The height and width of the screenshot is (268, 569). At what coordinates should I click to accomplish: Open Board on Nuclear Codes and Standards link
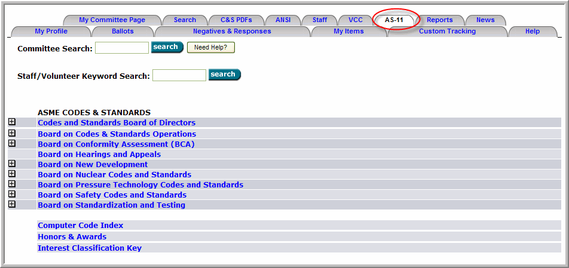(115, 174)
